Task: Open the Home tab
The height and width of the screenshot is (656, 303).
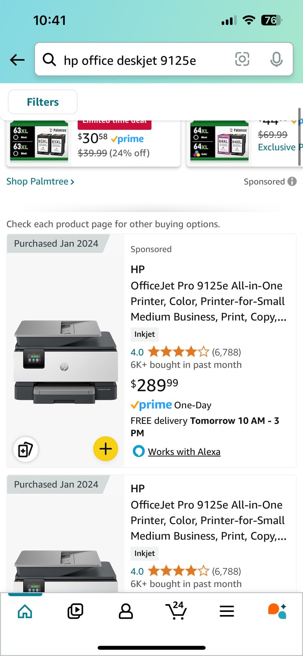Action: point(25,611)
